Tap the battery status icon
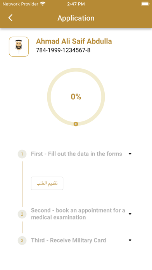The image size is (152, 270). 145,4
